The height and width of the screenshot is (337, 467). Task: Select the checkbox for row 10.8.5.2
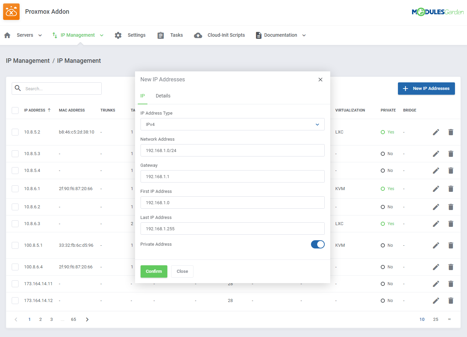(15, 132)
